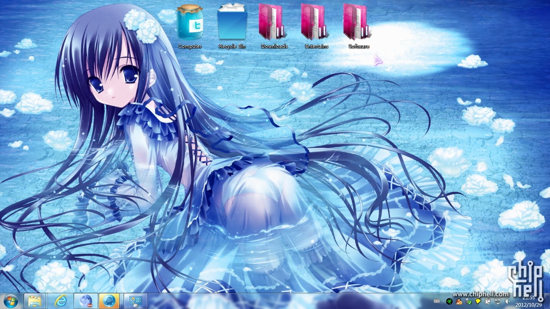
Task: Open the power plug battery tray icon
Action: coord(488,301)
